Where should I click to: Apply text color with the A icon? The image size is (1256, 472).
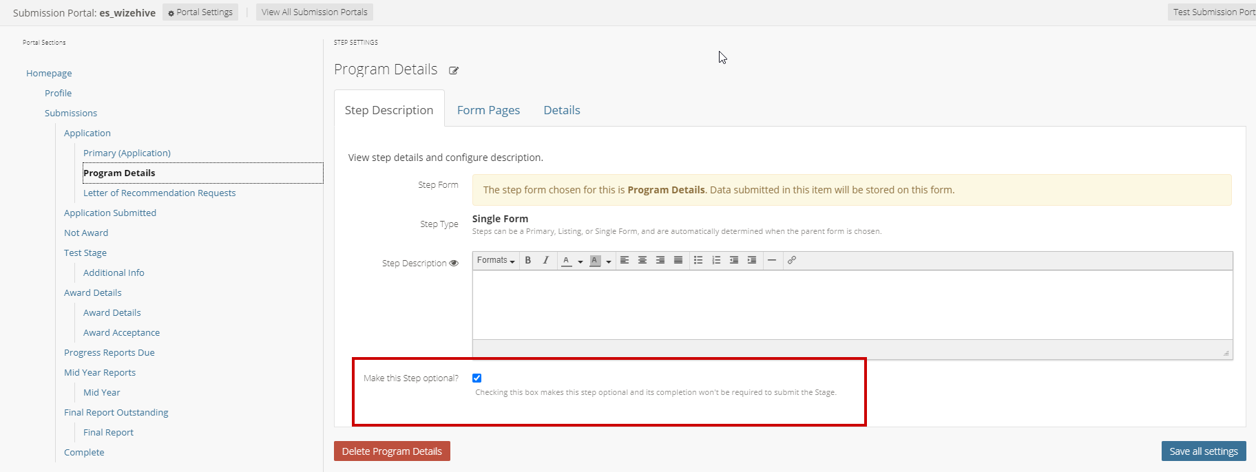566,260
